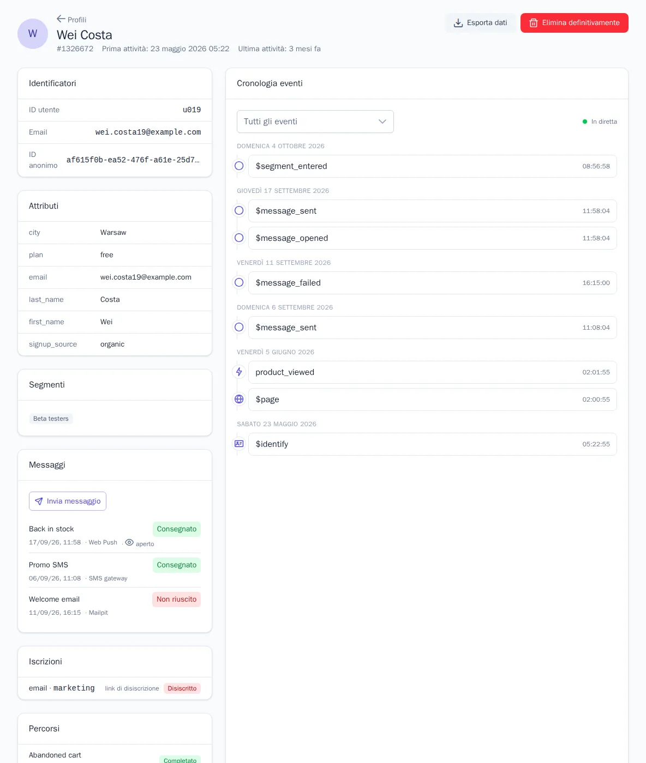Expand the $identify event row

433,444
